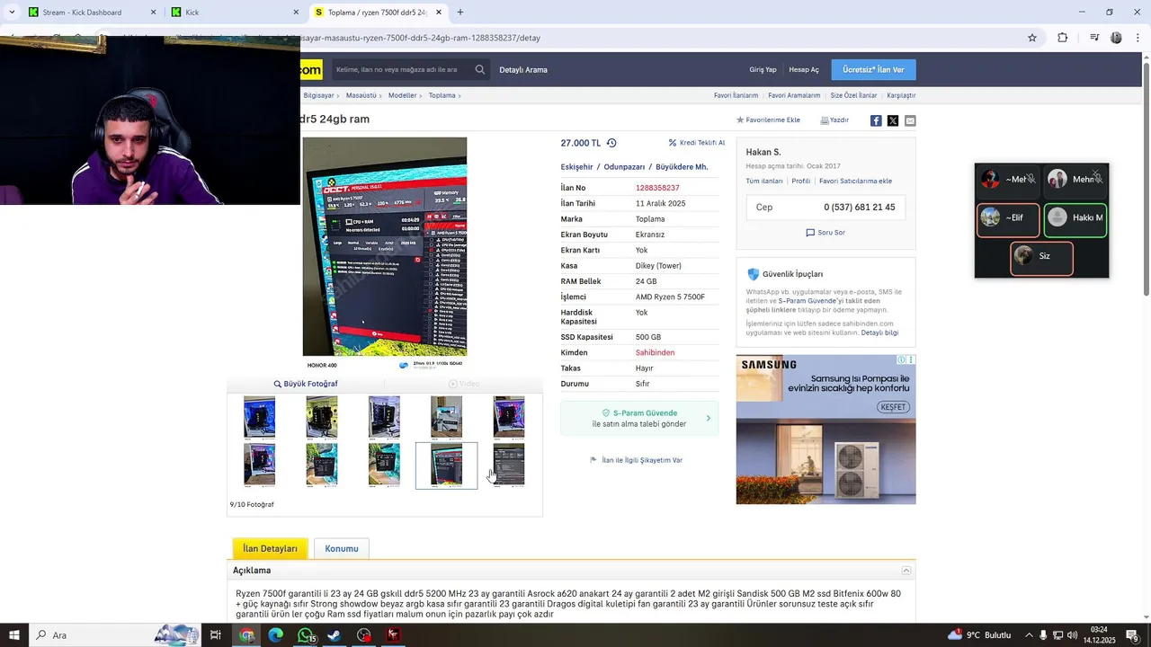Click Yazdır print link

coord(834,120)
